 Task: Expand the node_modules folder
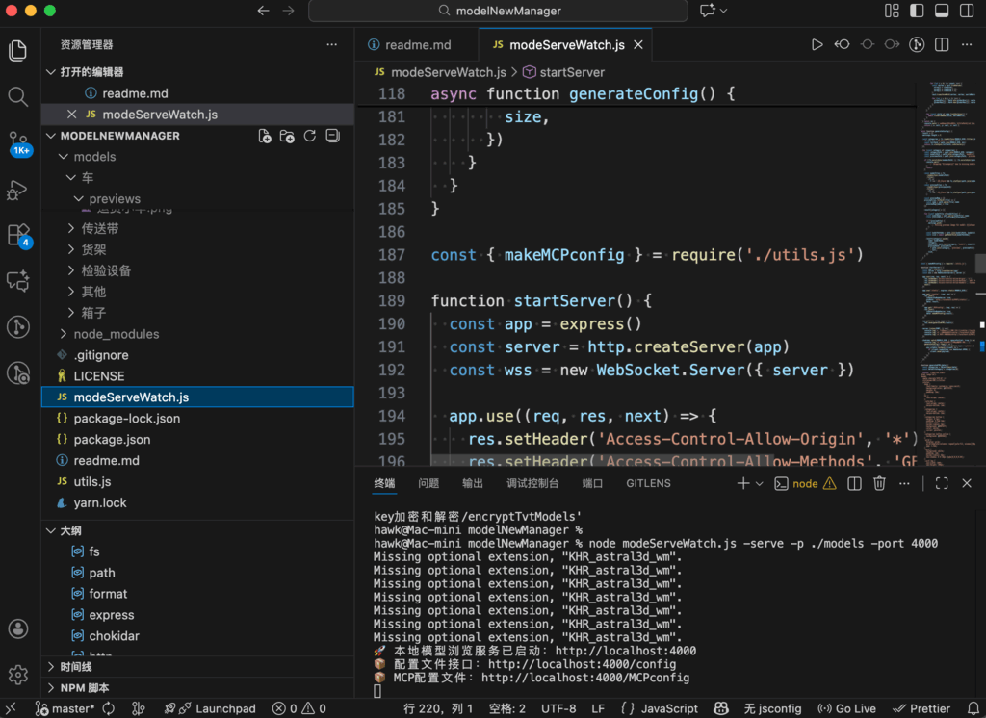[x=116, y=334]
